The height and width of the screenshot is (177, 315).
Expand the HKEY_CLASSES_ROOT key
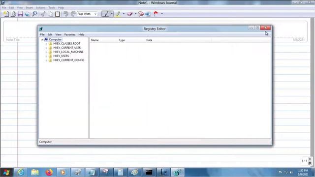click(x=46, y=44)
